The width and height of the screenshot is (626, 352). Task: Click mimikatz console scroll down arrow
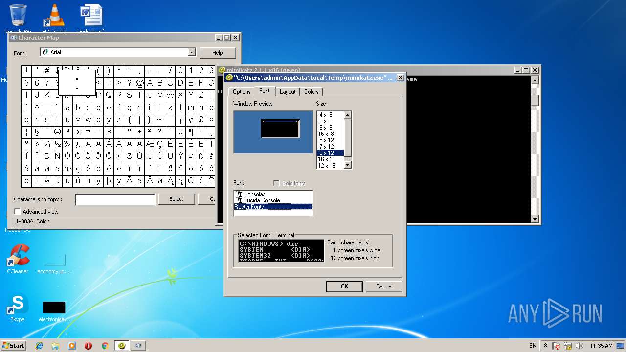[x=535, y=219]
